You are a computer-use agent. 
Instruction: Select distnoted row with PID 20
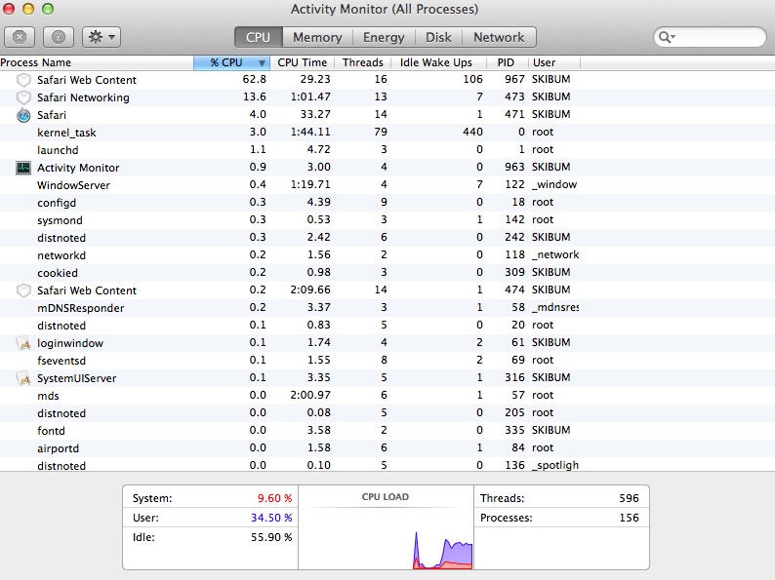click(387, 326)
